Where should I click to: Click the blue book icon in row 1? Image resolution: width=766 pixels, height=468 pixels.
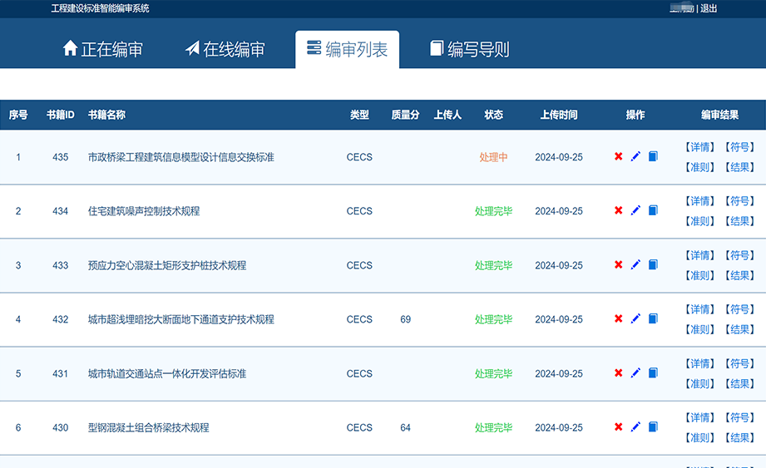653,156
